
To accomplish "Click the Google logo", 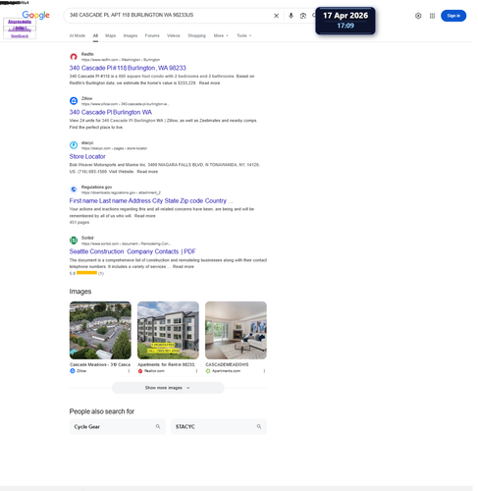I will click(35, 15).
